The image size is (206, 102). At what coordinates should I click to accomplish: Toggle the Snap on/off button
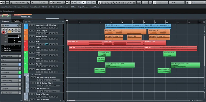click(155, 3)
